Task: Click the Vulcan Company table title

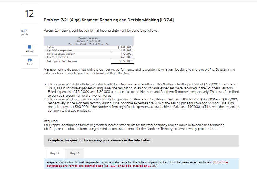Action: point(88,38)
